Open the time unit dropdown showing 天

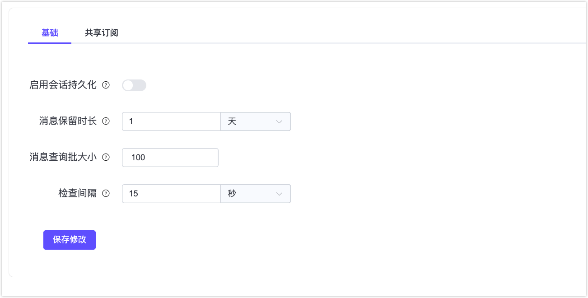[x=255, y=121]
